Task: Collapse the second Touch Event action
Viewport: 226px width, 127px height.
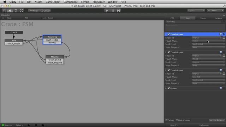Action: click(166, 52)
